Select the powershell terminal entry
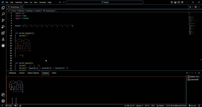This screenshot has height=107, width=202. coord(194,80)
